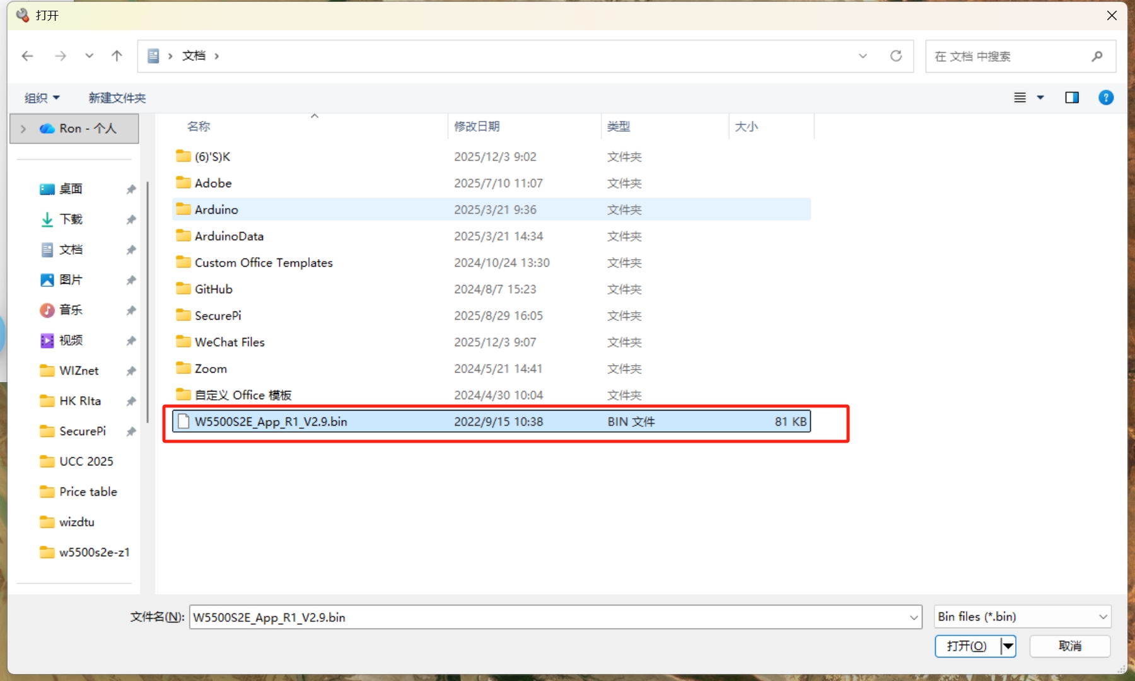Image resolution: width=1135 pixels, height=681 pixels.
Task: Click the search magnifier icon
Action: coord(1097,56)
